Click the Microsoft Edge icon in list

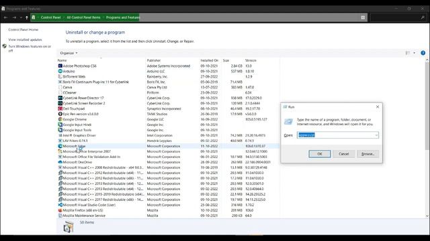click(60, 146)
